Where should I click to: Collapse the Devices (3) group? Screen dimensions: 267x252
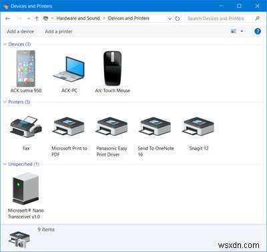click(5, 44)
